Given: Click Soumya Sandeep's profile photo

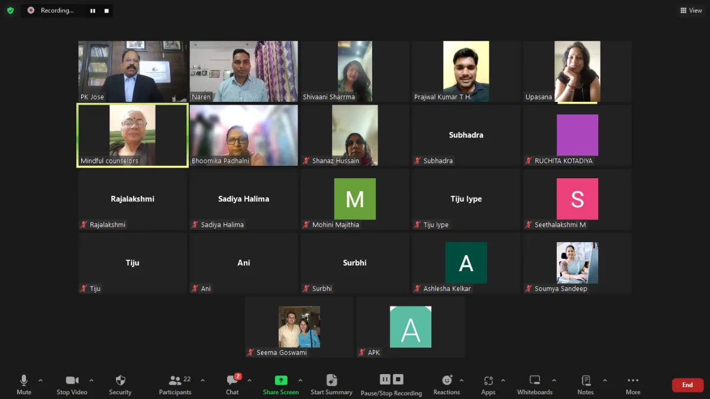Looking at the screenshot, I should pos(577,263).
